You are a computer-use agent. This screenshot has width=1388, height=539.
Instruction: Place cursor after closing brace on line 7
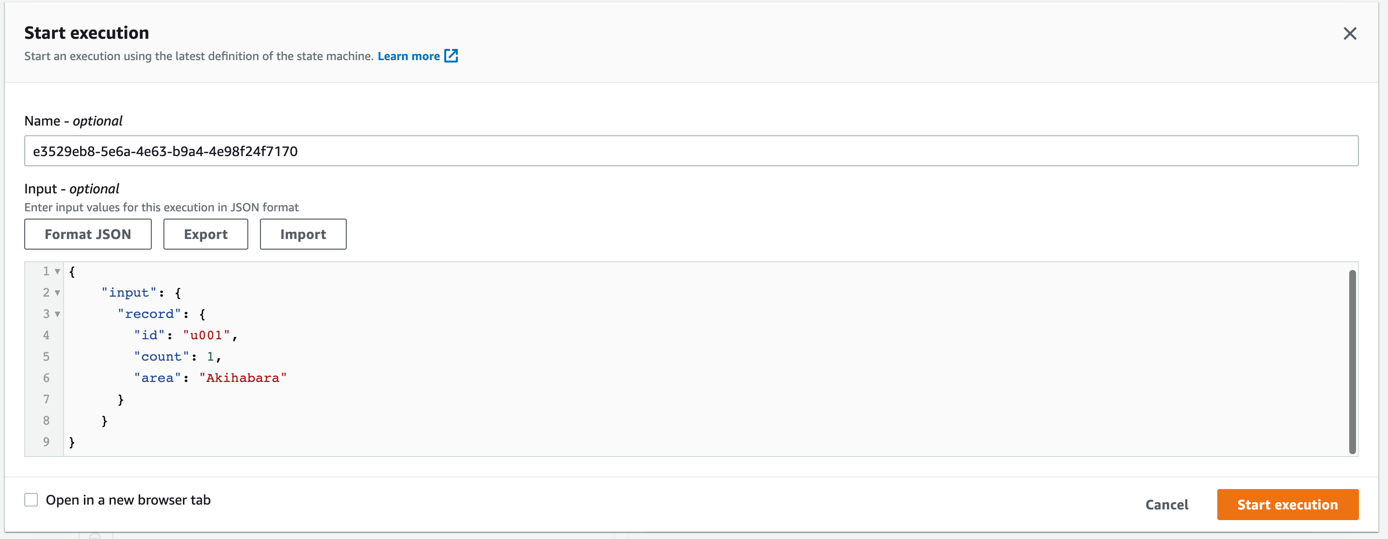[125, 399]
